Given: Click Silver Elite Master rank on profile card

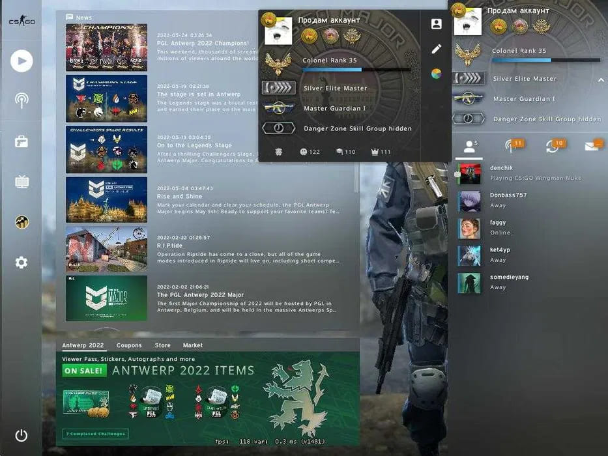Looking at the screenshot, I should (x=336, y=88).
